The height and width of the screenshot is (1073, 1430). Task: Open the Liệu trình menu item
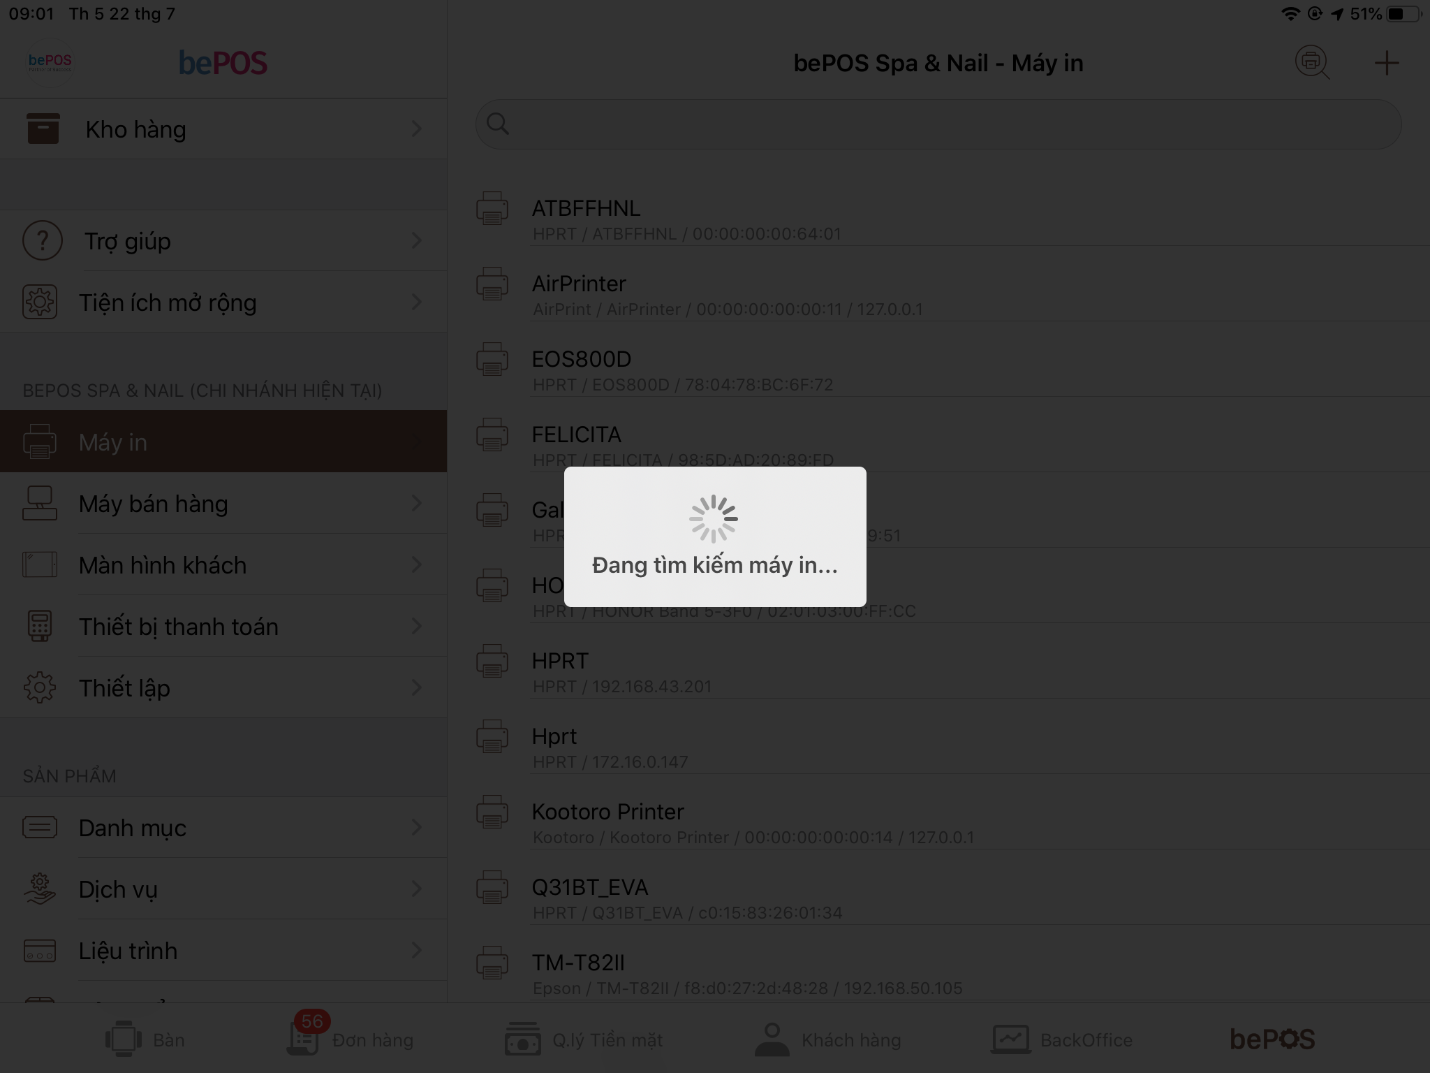223,950
